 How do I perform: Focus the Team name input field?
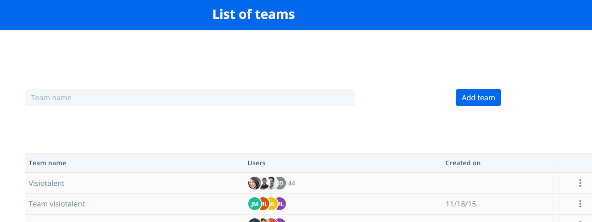pos(190,97)
